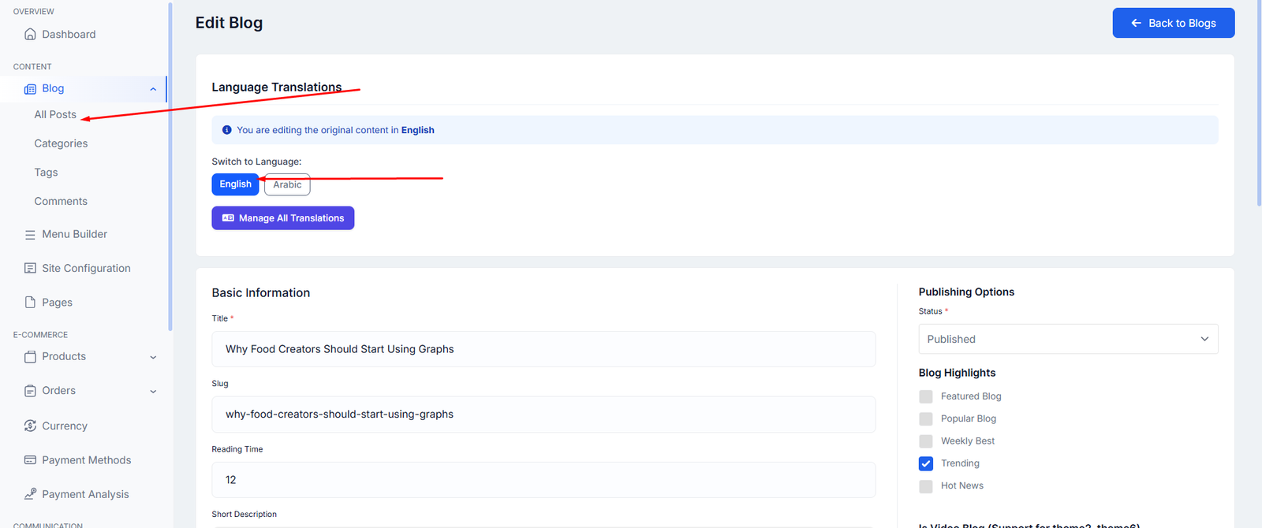The image size is (1262, 528).
Task: Collapse the Blog menu chevron
Action: 153,89
